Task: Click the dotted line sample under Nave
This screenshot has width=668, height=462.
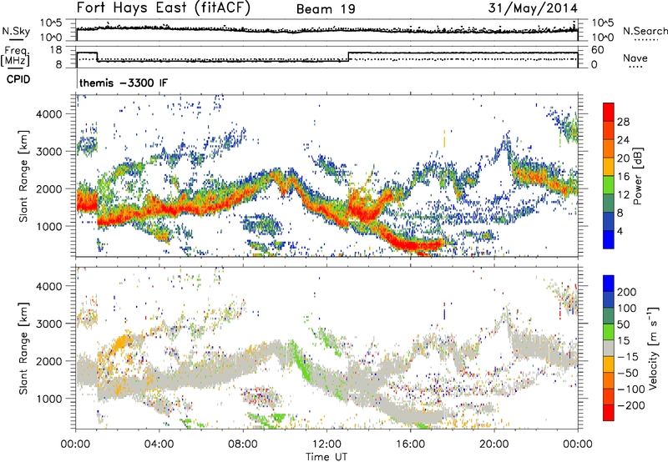Action: [635, 67]
